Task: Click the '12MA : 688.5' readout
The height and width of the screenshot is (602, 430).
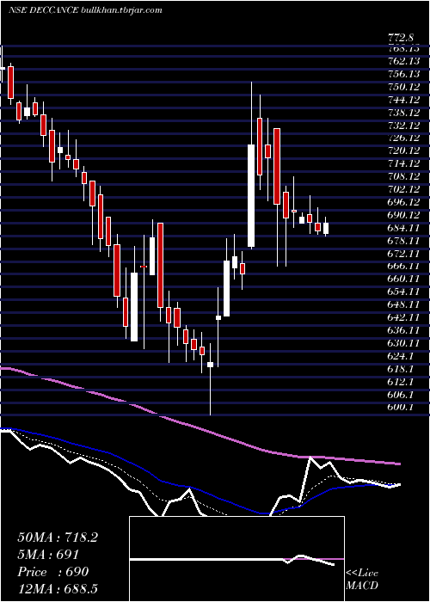Action: coord(58,589)
